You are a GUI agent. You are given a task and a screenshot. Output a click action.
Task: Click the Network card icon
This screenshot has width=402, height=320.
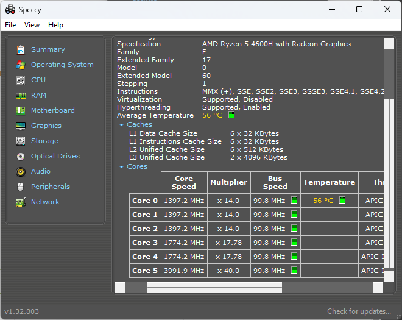(21, 202)
